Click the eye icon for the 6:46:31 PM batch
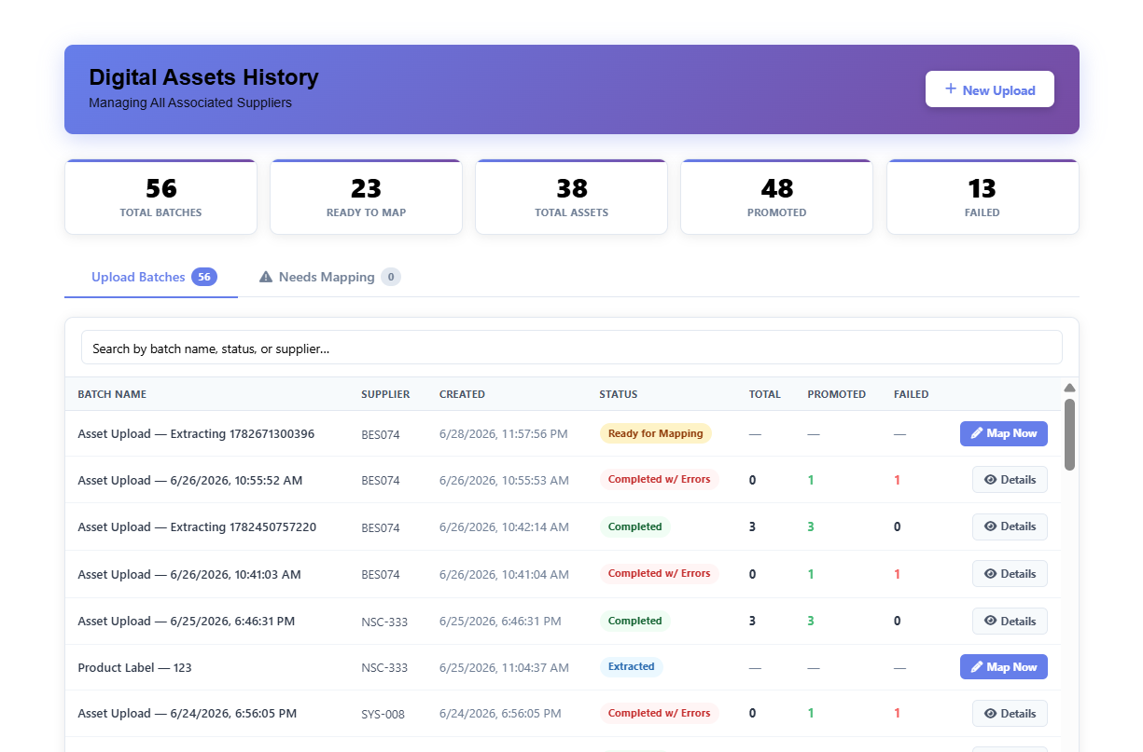 [990, 621]
